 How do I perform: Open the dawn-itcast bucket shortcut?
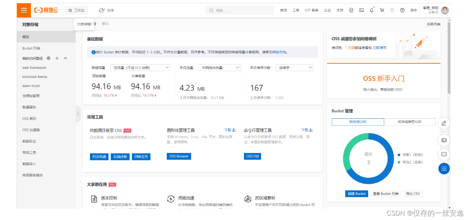pos(32,86)
